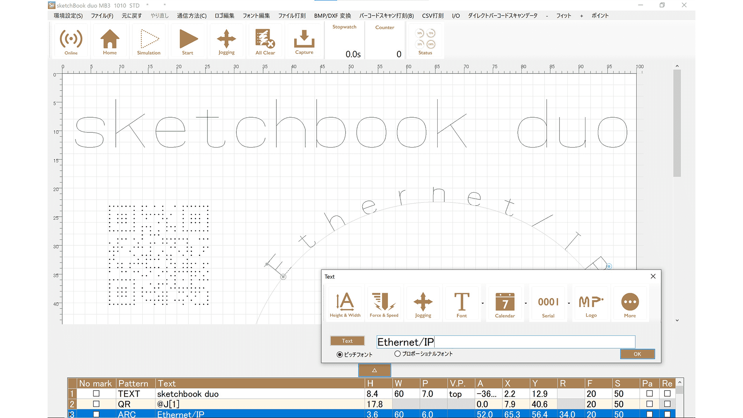Click the plus zoom button
Image resolution: width=743 pixels, height=418 pixels.
click(581, 16)
